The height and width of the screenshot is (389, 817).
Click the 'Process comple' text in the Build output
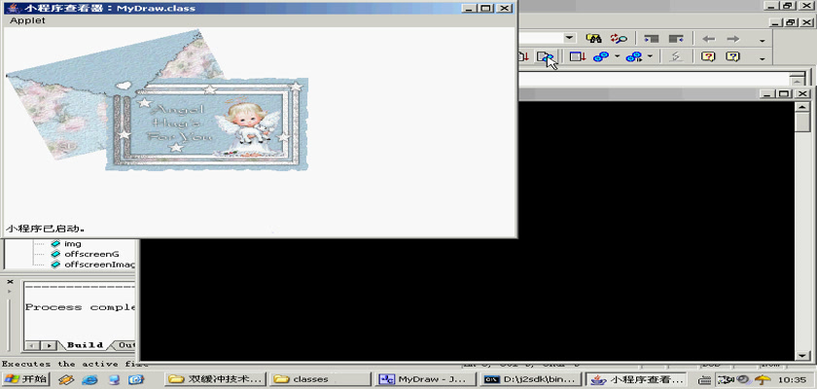tap(81, 307)
